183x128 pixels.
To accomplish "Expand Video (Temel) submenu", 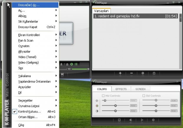I will click(x=35, y=57).
